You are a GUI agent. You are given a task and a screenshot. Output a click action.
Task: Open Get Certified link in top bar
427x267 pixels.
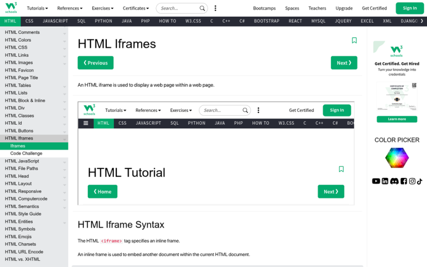pos(374,8)
